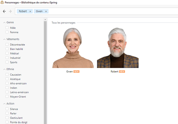The image size is (178, 124).
Task: Collapse the Vêtements filter group
Action: click(4, 39)
